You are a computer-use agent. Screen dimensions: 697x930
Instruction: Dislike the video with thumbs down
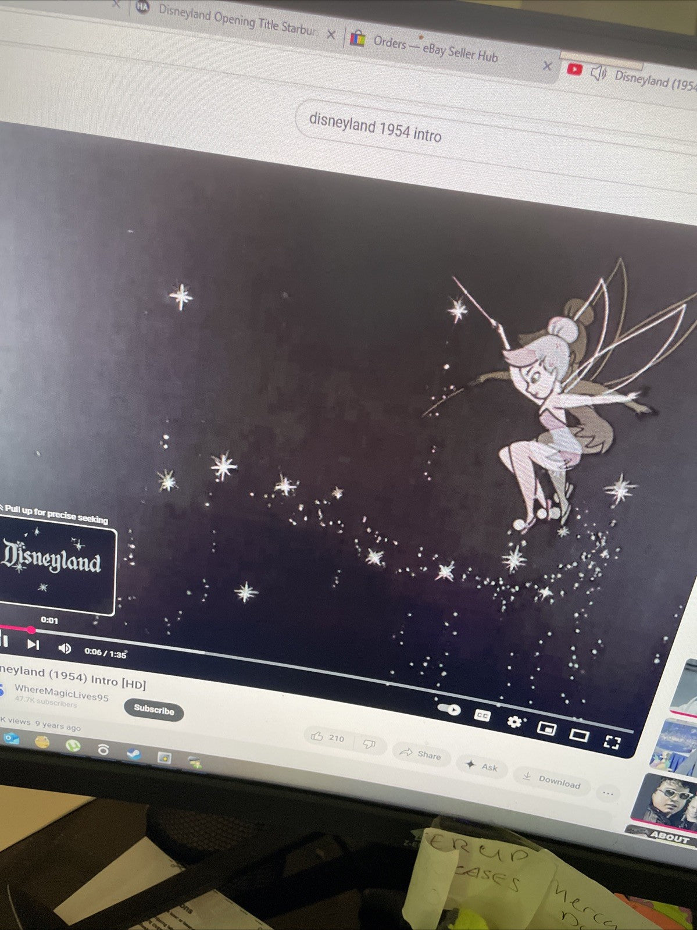(x=369, y=744)
